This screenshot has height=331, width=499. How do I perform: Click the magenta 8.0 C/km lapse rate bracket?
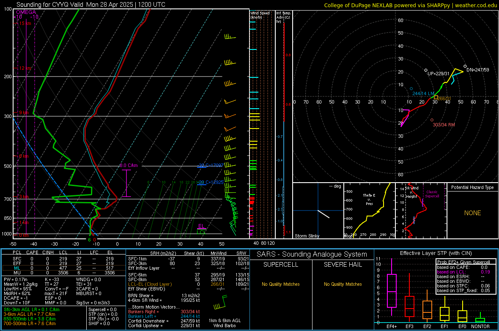[x=126, y=183]
